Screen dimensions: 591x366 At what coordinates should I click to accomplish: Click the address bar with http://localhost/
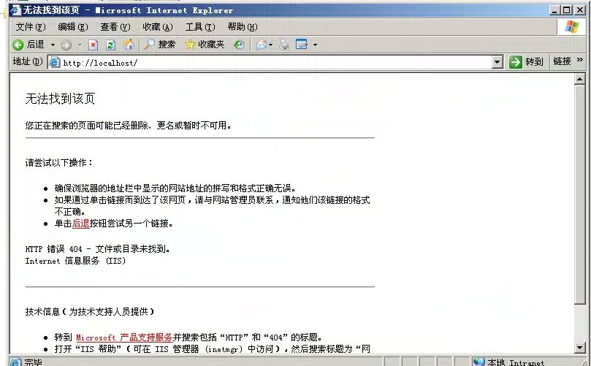tap(276, 63)
